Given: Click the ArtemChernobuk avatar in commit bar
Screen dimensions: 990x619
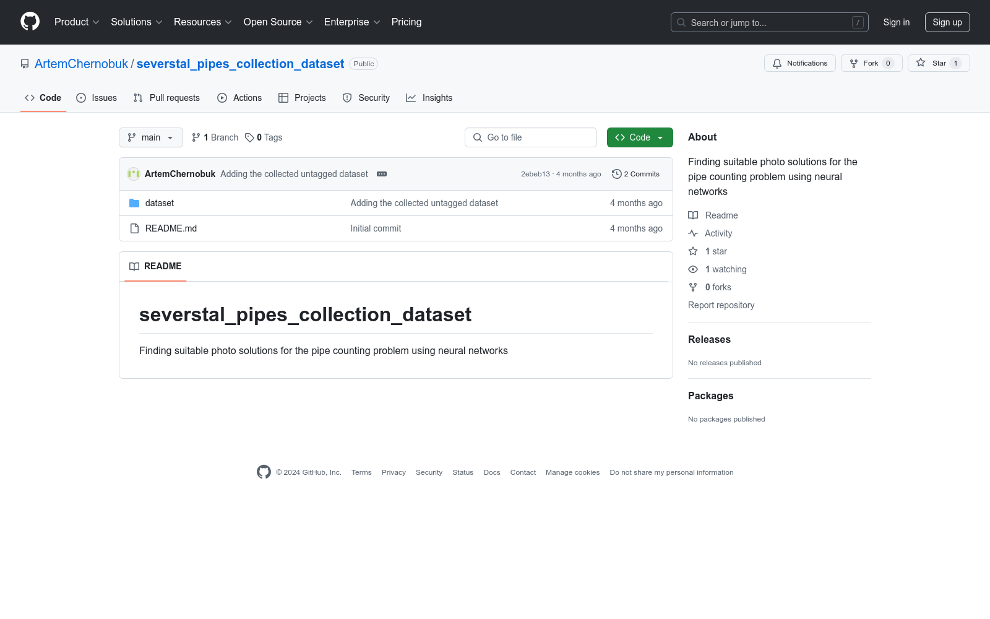Looking at the screenshot, I should point(134,174).
